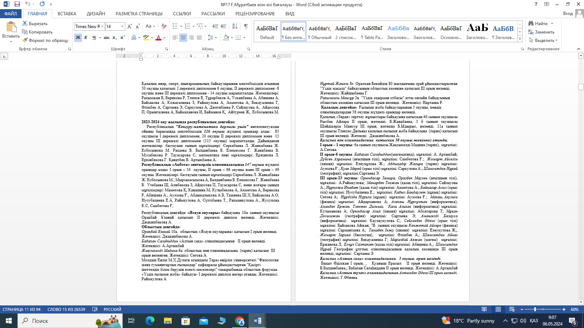Click РУССКИЙ language status indicator
This screenshot has height=328, width=584.
112,309
